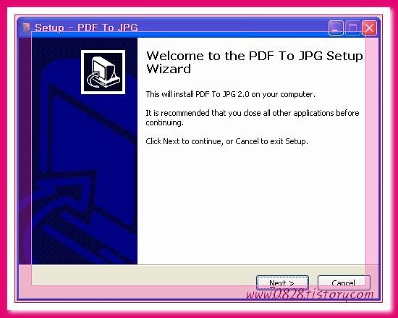Minimize the Setup window
Screen dimensions: 398x318
(x=336, y=28)
